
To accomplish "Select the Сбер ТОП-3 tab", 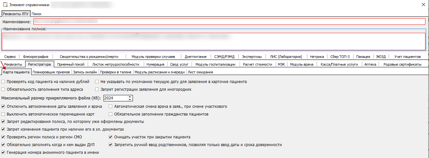I will click(x=340, y=57).
